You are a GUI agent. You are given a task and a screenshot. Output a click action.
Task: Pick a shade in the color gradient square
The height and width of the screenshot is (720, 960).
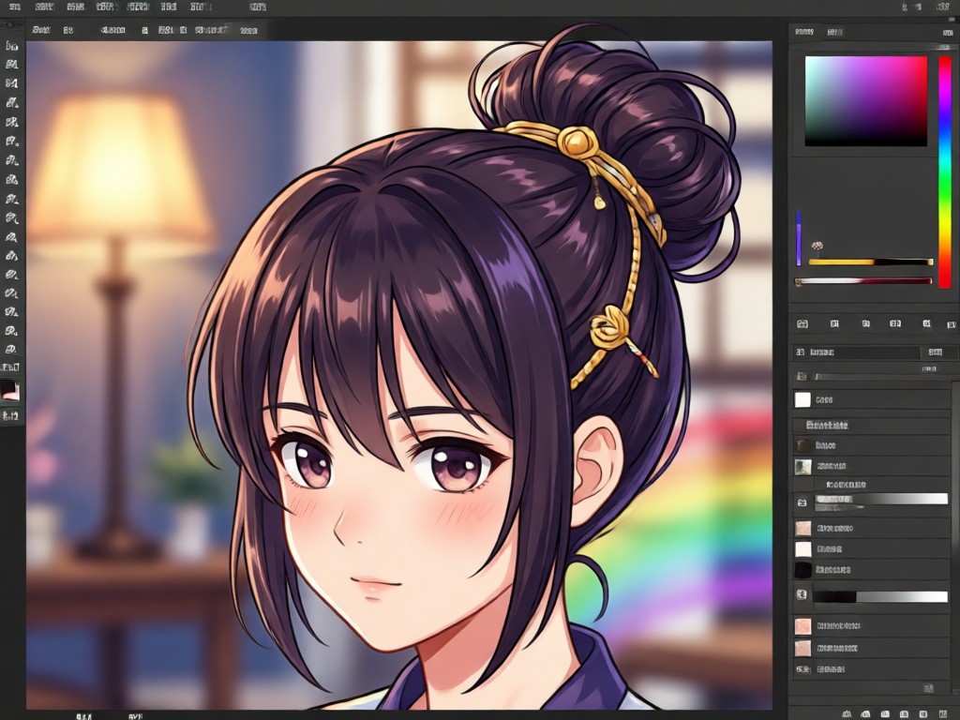865,101
